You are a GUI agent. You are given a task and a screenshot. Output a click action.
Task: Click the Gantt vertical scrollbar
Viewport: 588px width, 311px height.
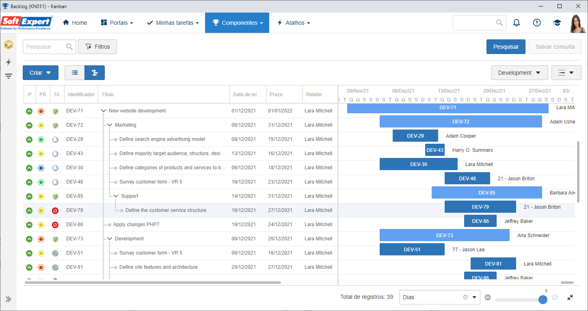(579, 171)
